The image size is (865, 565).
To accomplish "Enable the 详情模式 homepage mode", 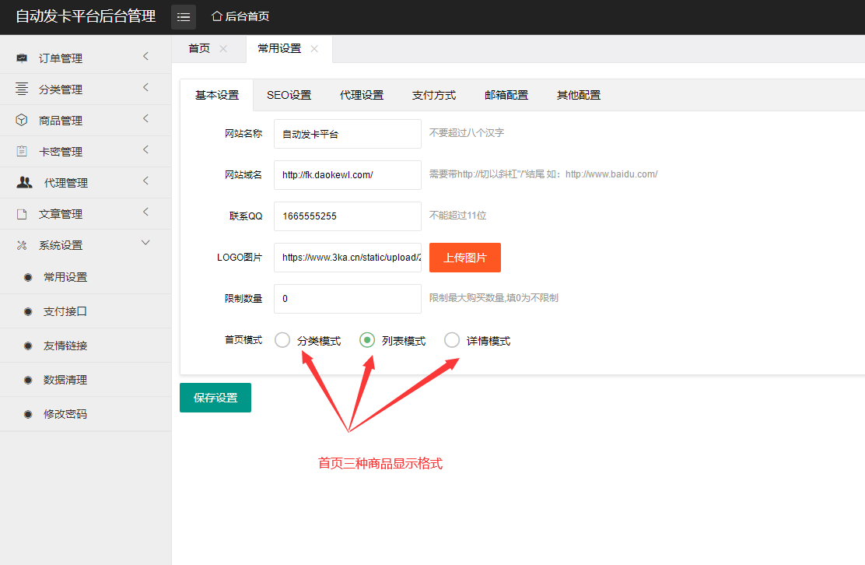I will pyautogui.click(x=452, y=339).
